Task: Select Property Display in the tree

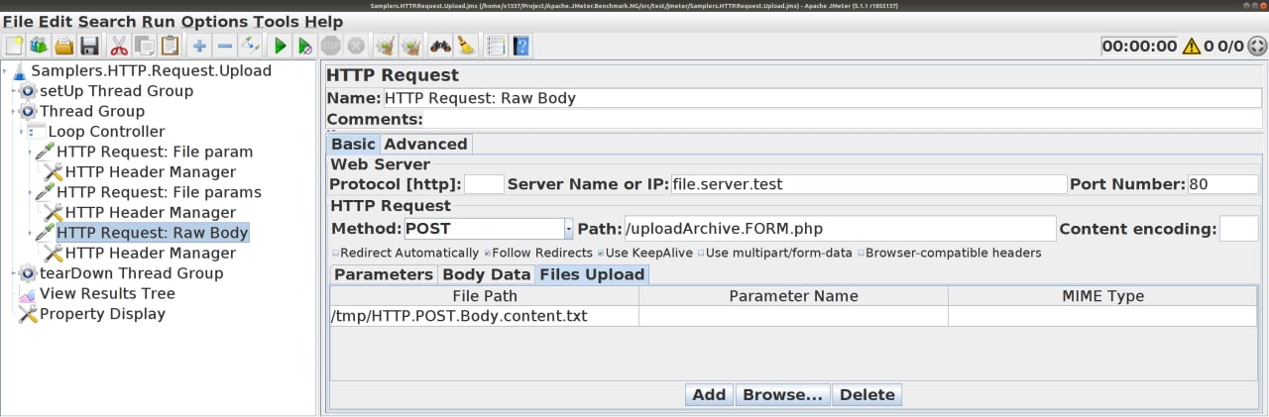Action: [102, 314]
